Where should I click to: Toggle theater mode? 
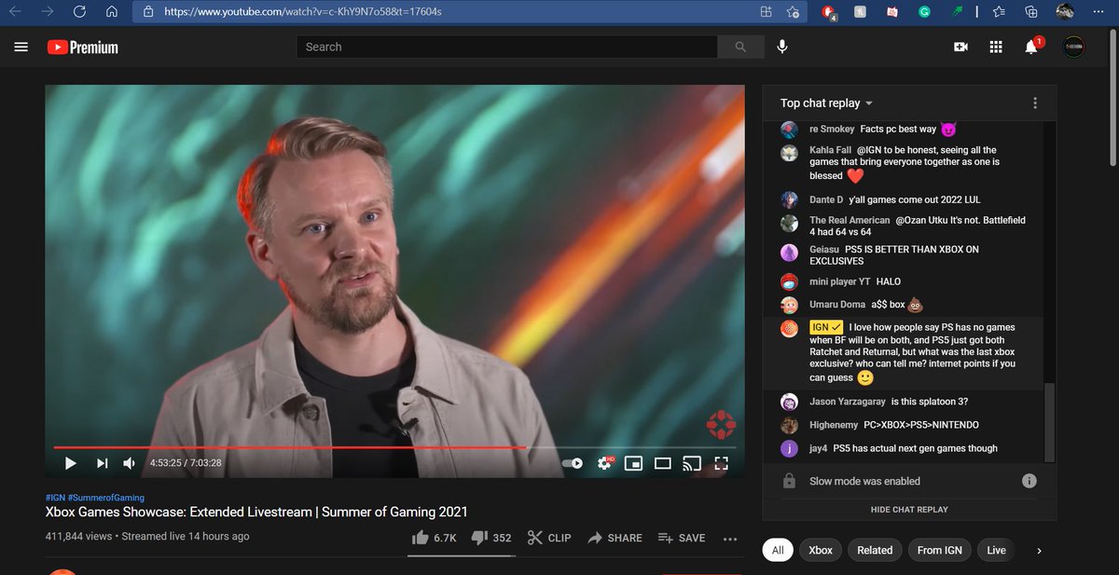[x=663, y=463]
